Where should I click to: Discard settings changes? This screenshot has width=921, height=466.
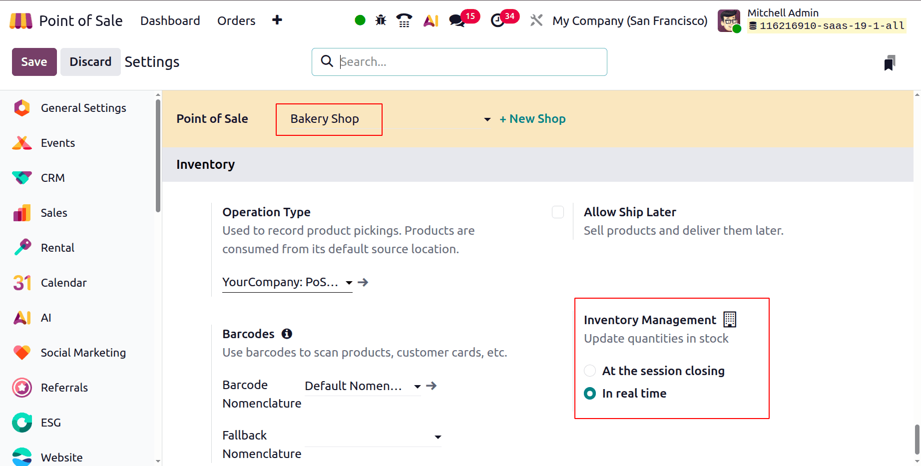click(x=90, y=62)
